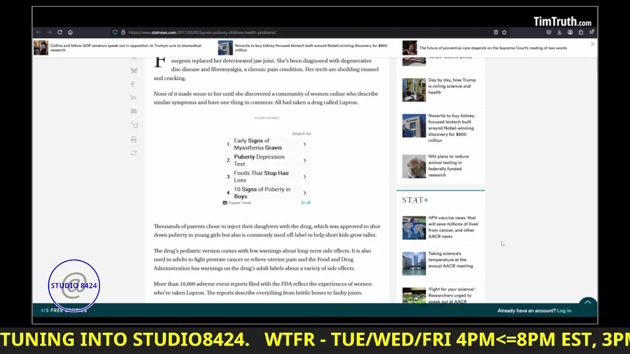
Task: Open 'Day by day, how Trump' sidebar story
Action: [452, 86]
